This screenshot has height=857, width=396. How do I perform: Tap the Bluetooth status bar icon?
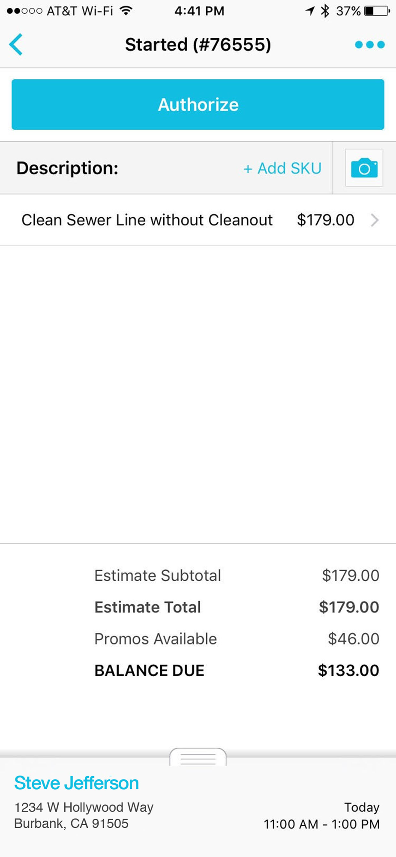[325, 11]
